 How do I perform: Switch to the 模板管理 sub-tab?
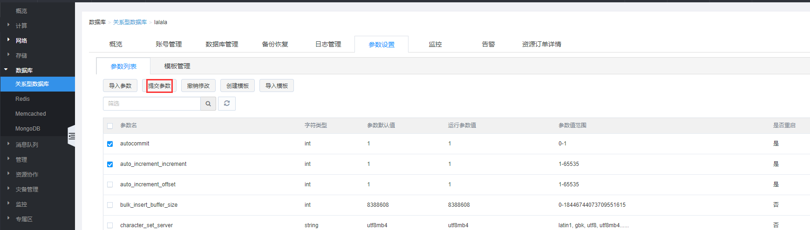177,66
